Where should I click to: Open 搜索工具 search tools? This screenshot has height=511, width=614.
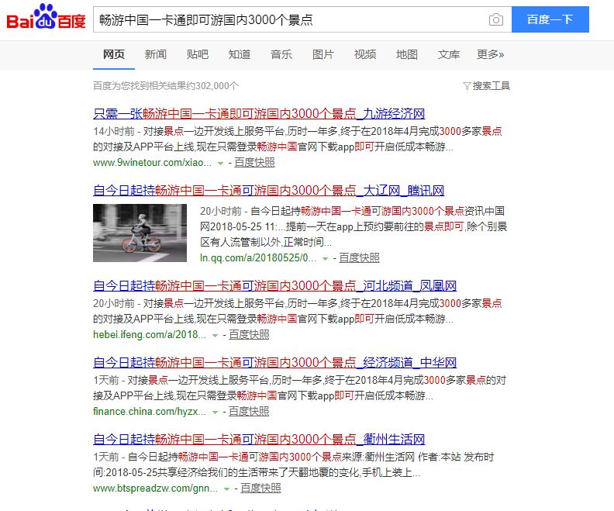click(491, 86)
